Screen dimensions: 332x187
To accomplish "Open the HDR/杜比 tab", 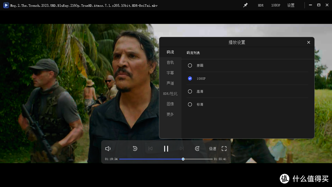I will [x=170, y=94].
